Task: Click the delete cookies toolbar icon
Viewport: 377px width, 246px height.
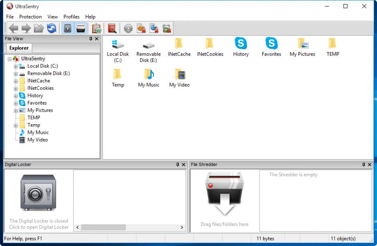Action: click(x=141, y=28)
